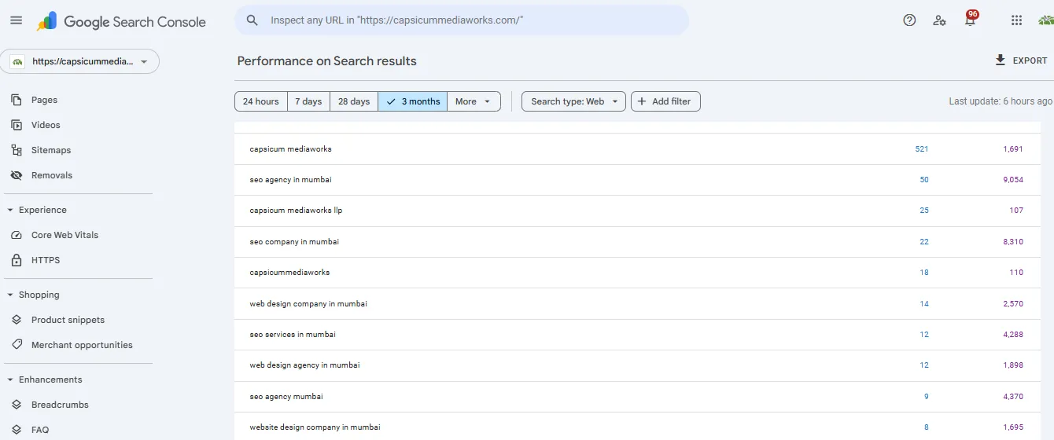The height and width of the screenshot is (440, 1054).
Task: Open the Sitemaps section
Action: (51, 150)
